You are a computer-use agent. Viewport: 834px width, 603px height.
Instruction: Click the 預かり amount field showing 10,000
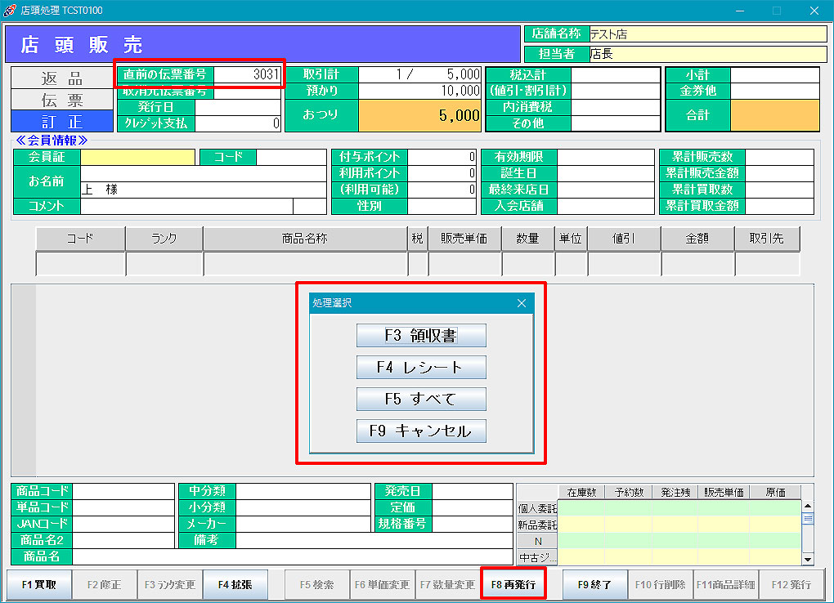pos(419,91)
